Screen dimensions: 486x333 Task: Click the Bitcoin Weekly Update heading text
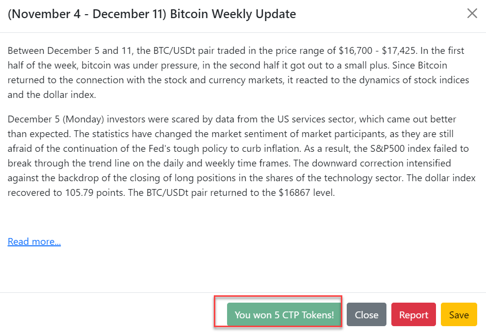[x=233, y=14]
